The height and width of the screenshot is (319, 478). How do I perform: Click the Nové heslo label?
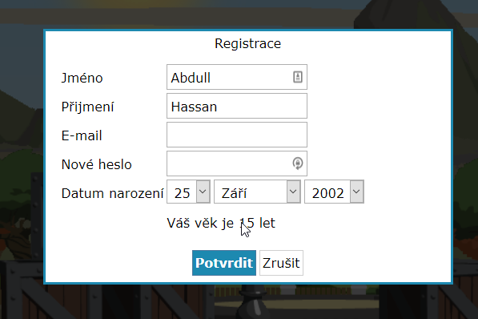coord(96,164)
